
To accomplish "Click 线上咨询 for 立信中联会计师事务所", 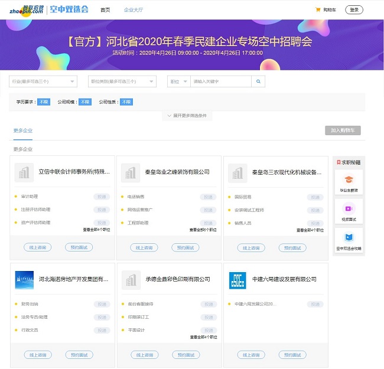I will click(37, 247).
